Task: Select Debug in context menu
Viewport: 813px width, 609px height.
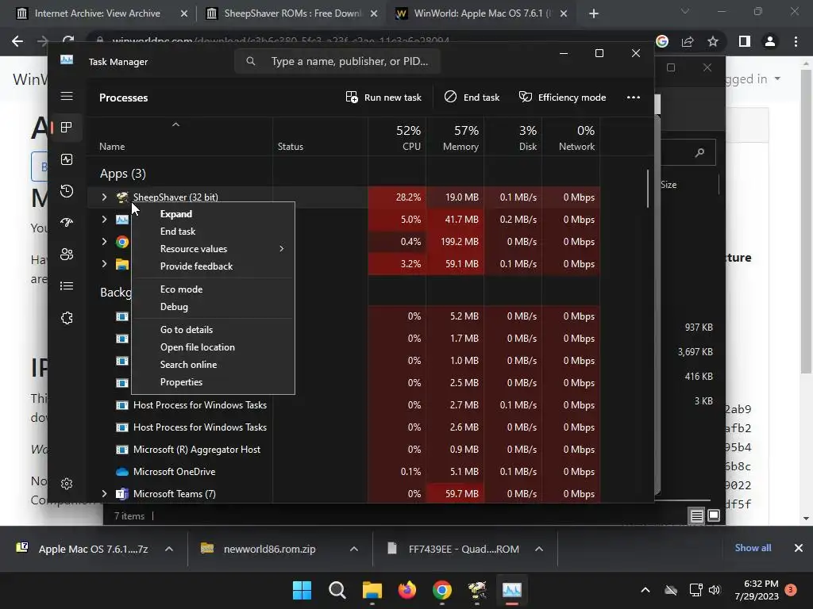Action: pyautogui.click(x=213, y=307)
